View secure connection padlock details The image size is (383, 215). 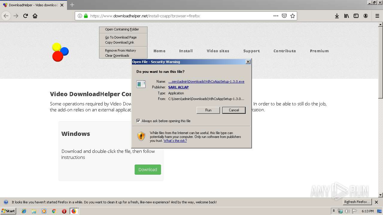coord(86,16)
